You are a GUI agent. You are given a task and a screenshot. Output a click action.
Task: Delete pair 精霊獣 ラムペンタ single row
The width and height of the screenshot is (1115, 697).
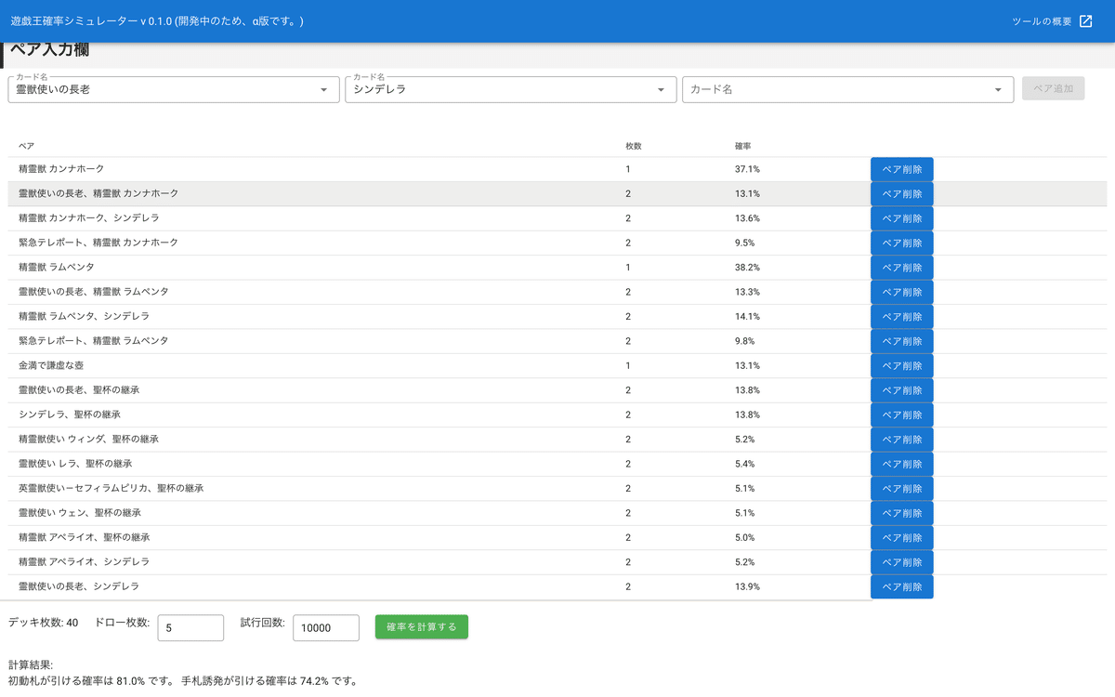(901, 268)
